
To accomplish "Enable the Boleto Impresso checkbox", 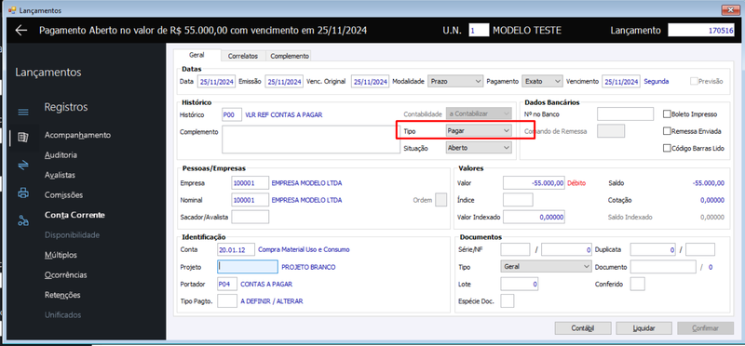I will click(x=667, y=113).
